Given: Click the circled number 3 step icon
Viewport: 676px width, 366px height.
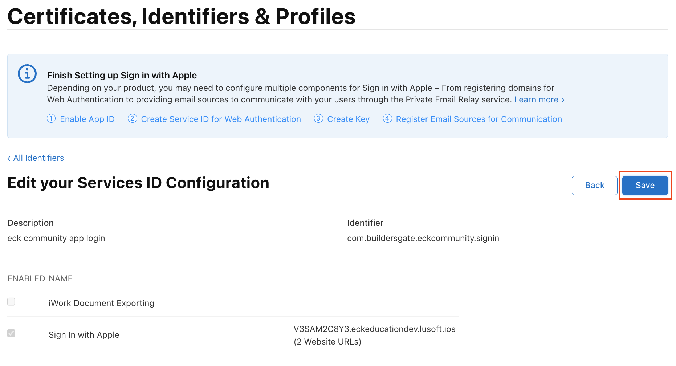Looking at the screenshot, I should (318, 119).
